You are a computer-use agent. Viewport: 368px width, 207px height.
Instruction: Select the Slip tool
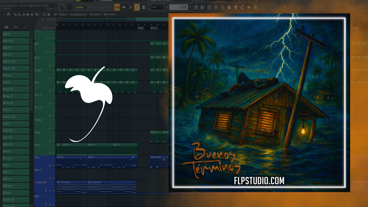click(x=32, y=14)
